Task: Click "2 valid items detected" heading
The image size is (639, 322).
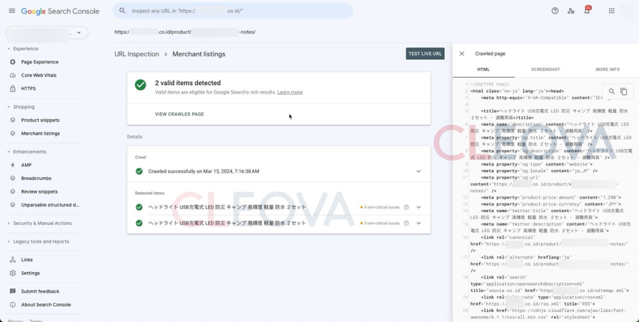Action: (188, 83)
